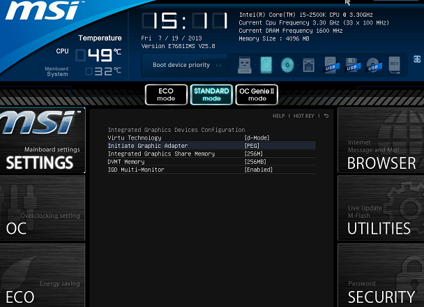Viewport: 424px width, 307px height.
Task: Click the hard disk boot device icon
Action: 267,66
